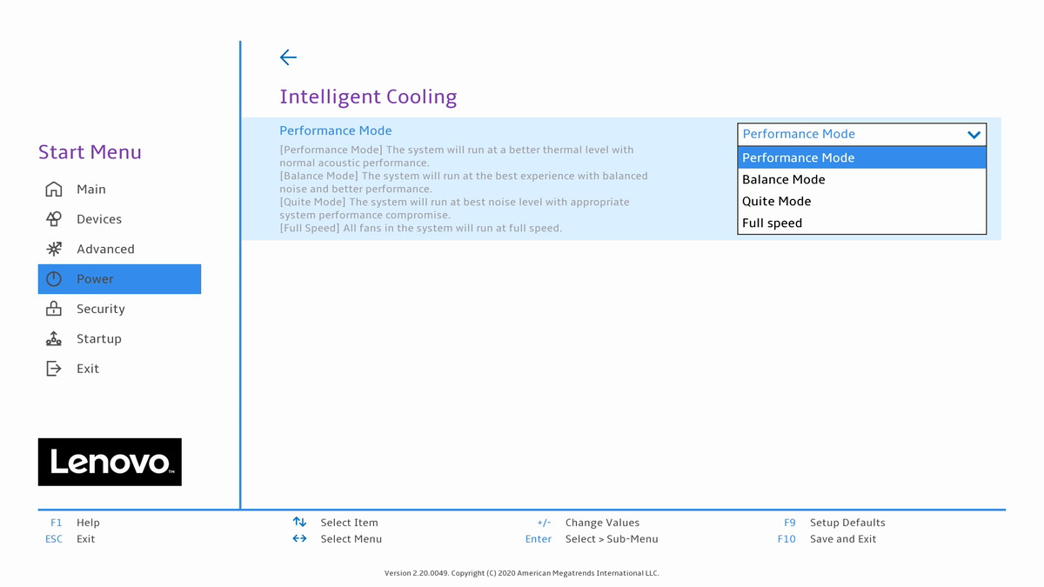
Task: Click the Select Item hint text
Action: pos(349,523)
